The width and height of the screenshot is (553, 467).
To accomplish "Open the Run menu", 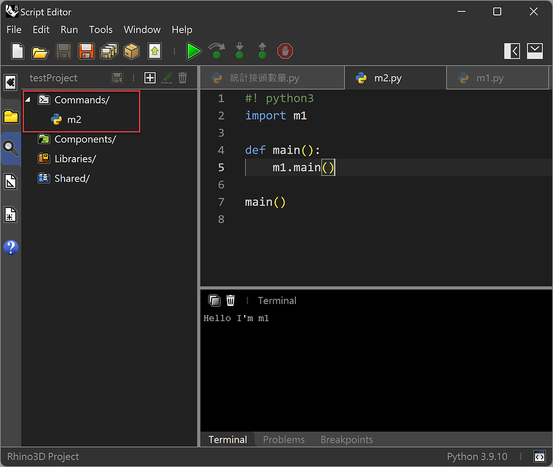I will point(69,29).
